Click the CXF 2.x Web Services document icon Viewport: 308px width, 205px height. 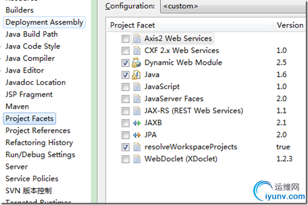(x=136, y=50)
